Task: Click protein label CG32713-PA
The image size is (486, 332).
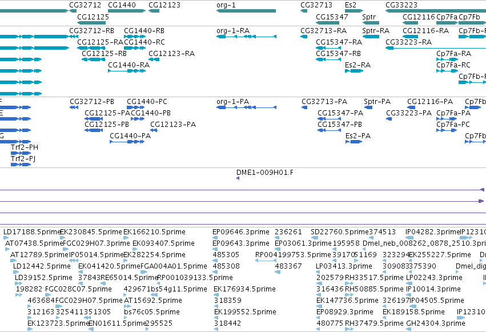Action: pyautogui.click(x=324, y=102)
